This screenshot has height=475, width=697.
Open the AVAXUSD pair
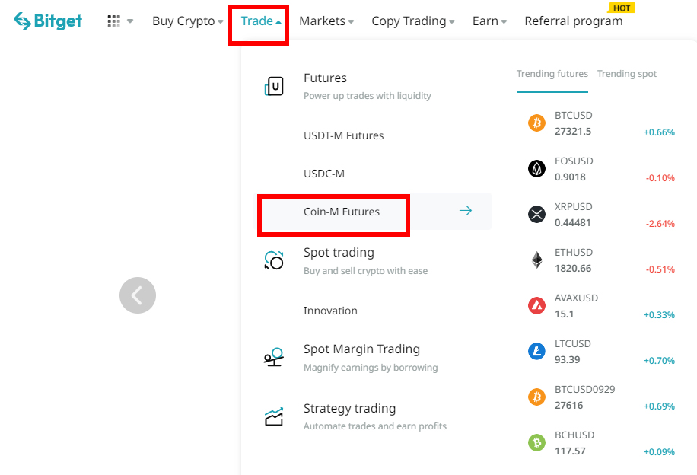pyautogui.click(x=576, y=298)
